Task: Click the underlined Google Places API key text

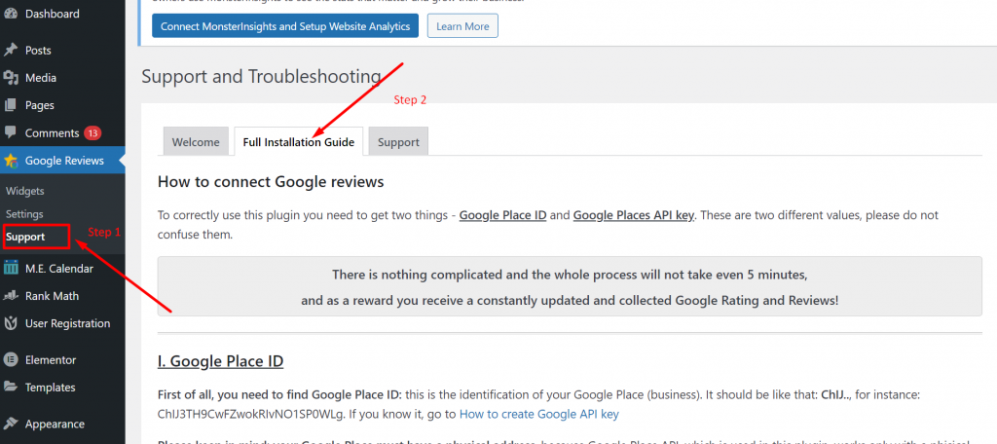Action: tap(633, 215)
